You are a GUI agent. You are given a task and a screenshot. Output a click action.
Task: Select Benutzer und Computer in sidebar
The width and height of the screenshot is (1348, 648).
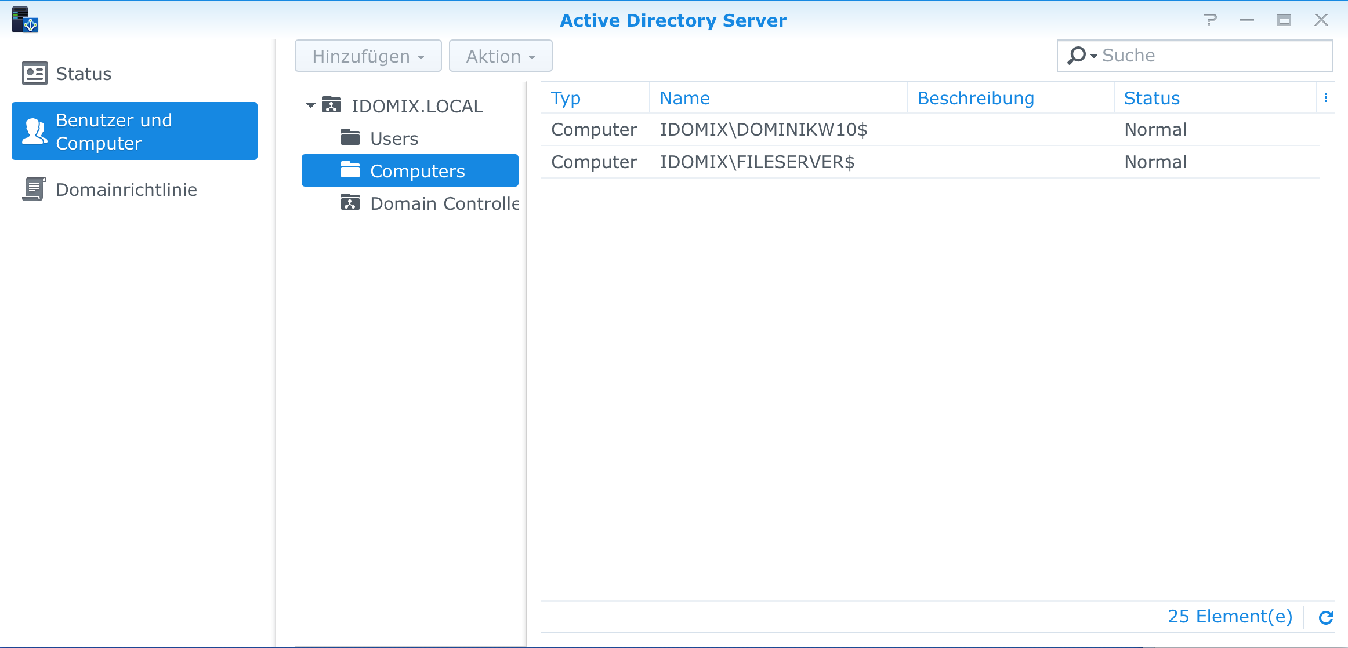(135, 131)
